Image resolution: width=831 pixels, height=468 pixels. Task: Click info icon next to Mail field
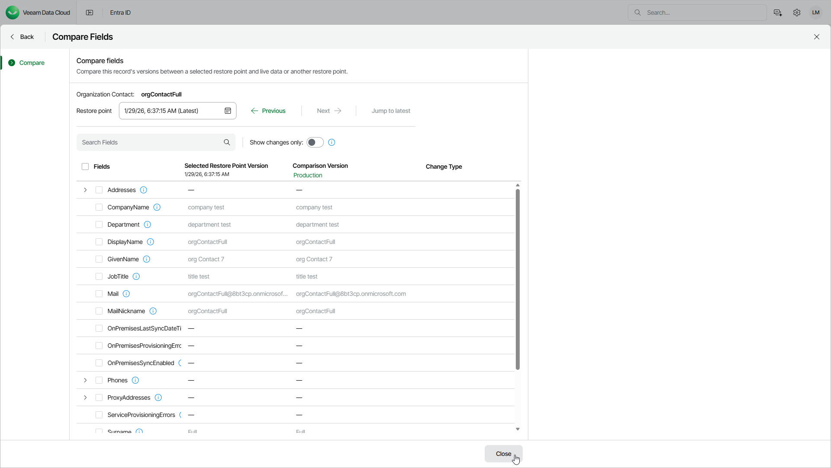click(126, 294)
